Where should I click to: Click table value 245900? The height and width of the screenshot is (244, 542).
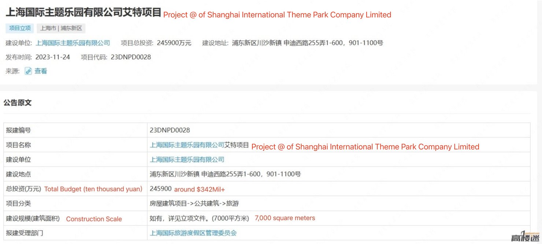160,189
